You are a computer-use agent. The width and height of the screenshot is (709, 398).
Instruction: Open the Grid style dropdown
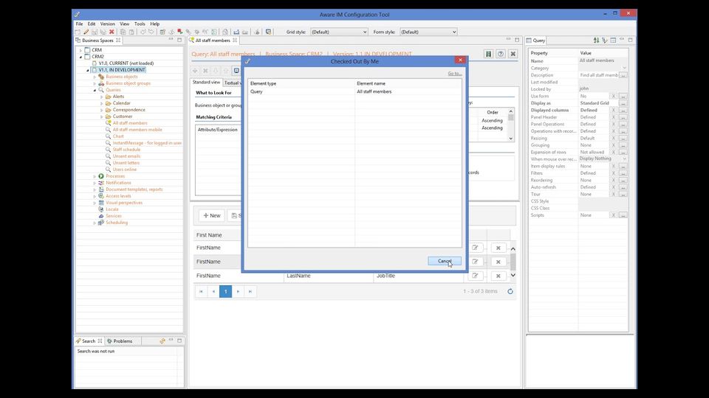click(x=339, y=32)
